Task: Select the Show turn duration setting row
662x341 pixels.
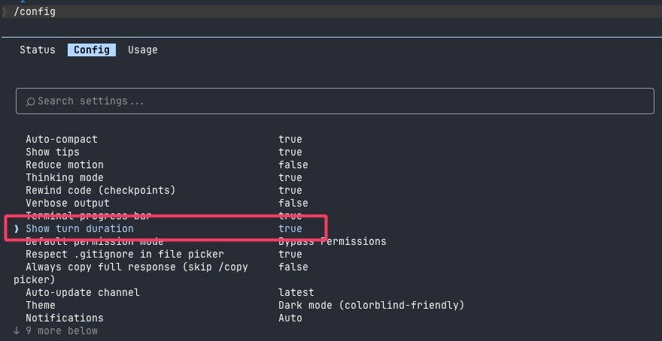Action: coord(165,229)
